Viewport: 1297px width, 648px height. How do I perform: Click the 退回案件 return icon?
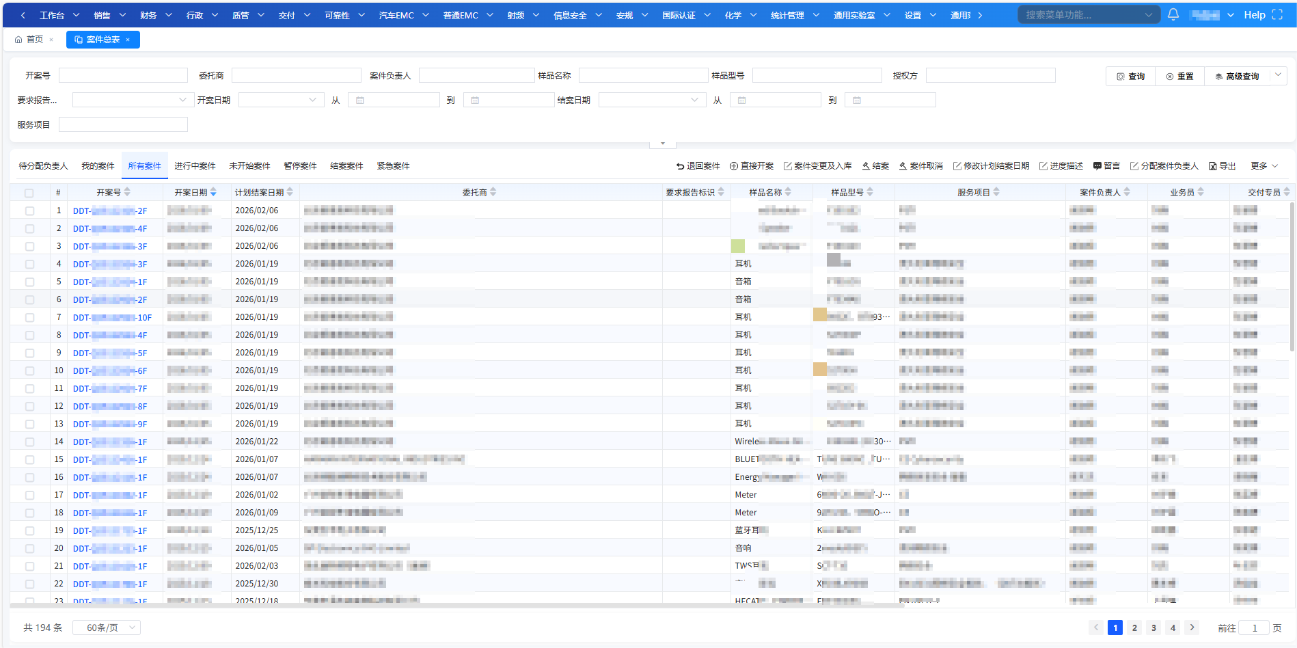coord(680,166)
